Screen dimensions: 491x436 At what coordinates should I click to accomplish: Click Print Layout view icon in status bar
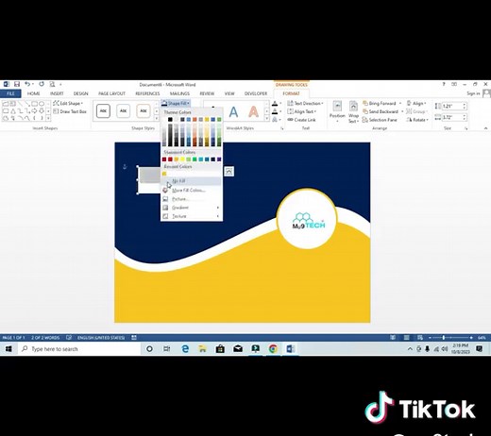coord(407,338)
